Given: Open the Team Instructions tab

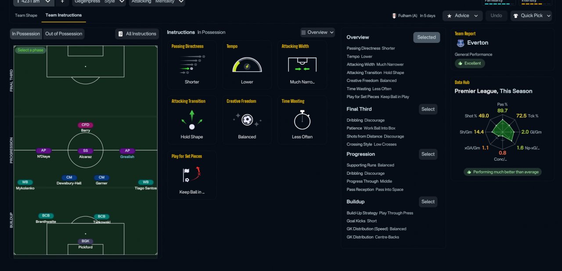Looking at the screenshot, I should (x=64, y=15).
